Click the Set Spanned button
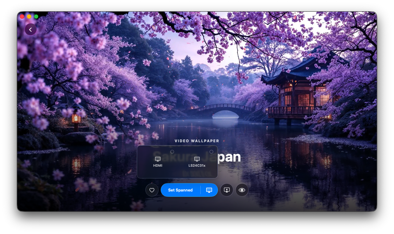Image resolution: width=394 pixels, height=234 pixels. pyautogui.click(x=180, y=190)
